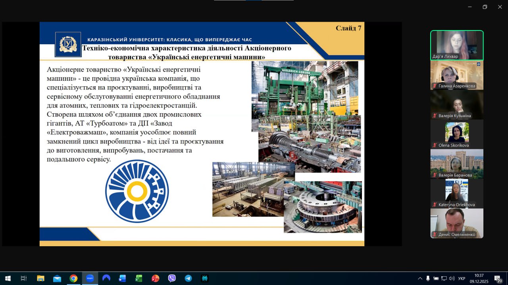Expand hidden system tray icons
This screenshot has width=508, height=285.
420,278
